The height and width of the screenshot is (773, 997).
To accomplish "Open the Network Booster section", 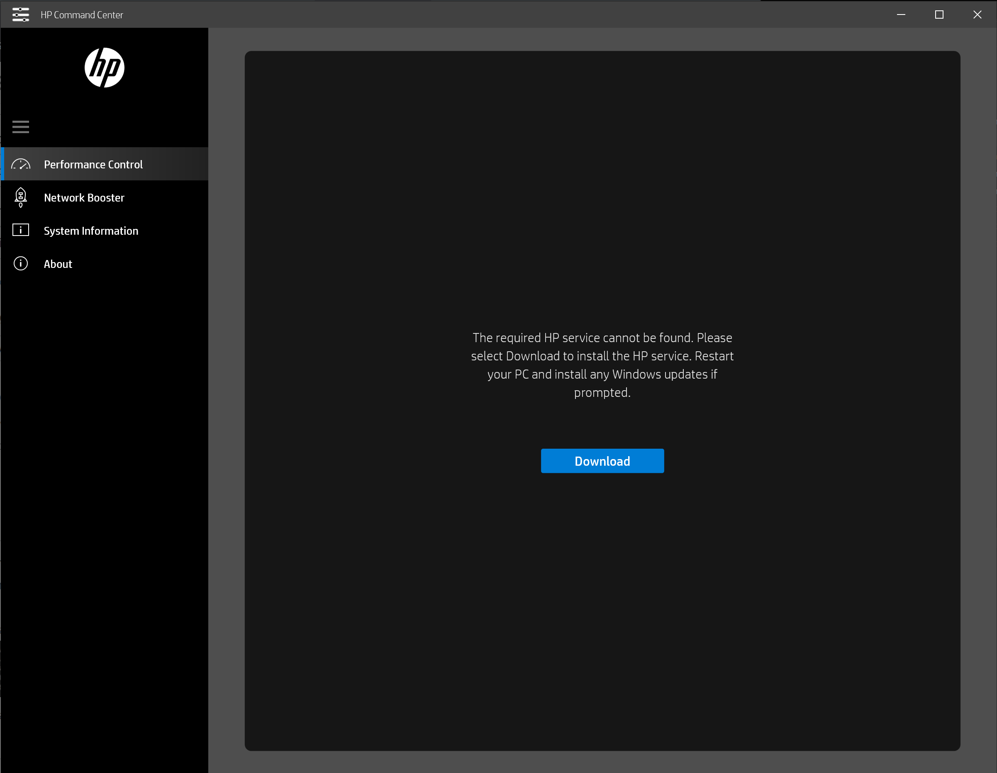I will 84,197.
